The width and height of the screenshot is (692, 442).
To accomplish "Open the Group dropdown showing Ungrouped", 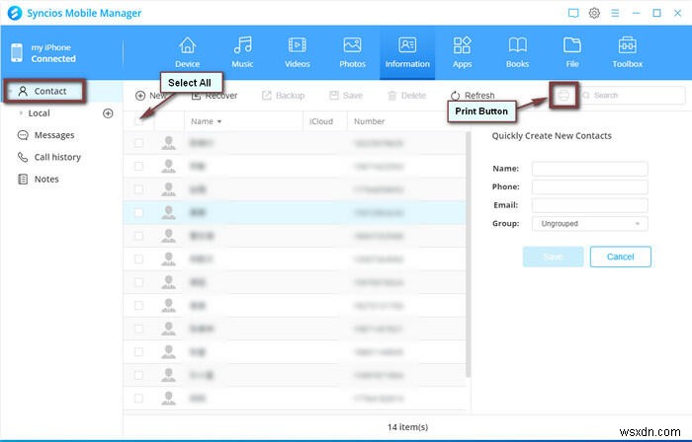I will point(589,224).
